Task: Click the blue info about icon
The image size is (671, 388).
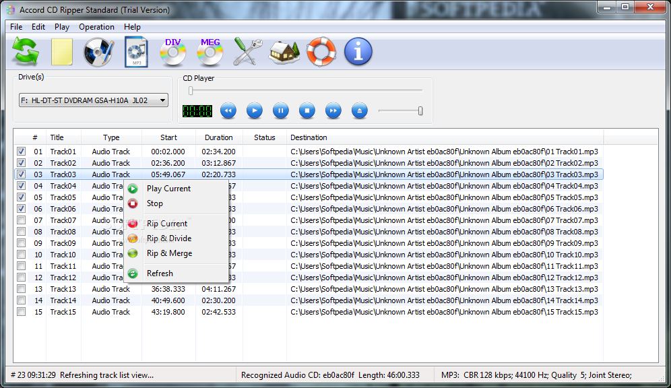Action: (358, 52)
